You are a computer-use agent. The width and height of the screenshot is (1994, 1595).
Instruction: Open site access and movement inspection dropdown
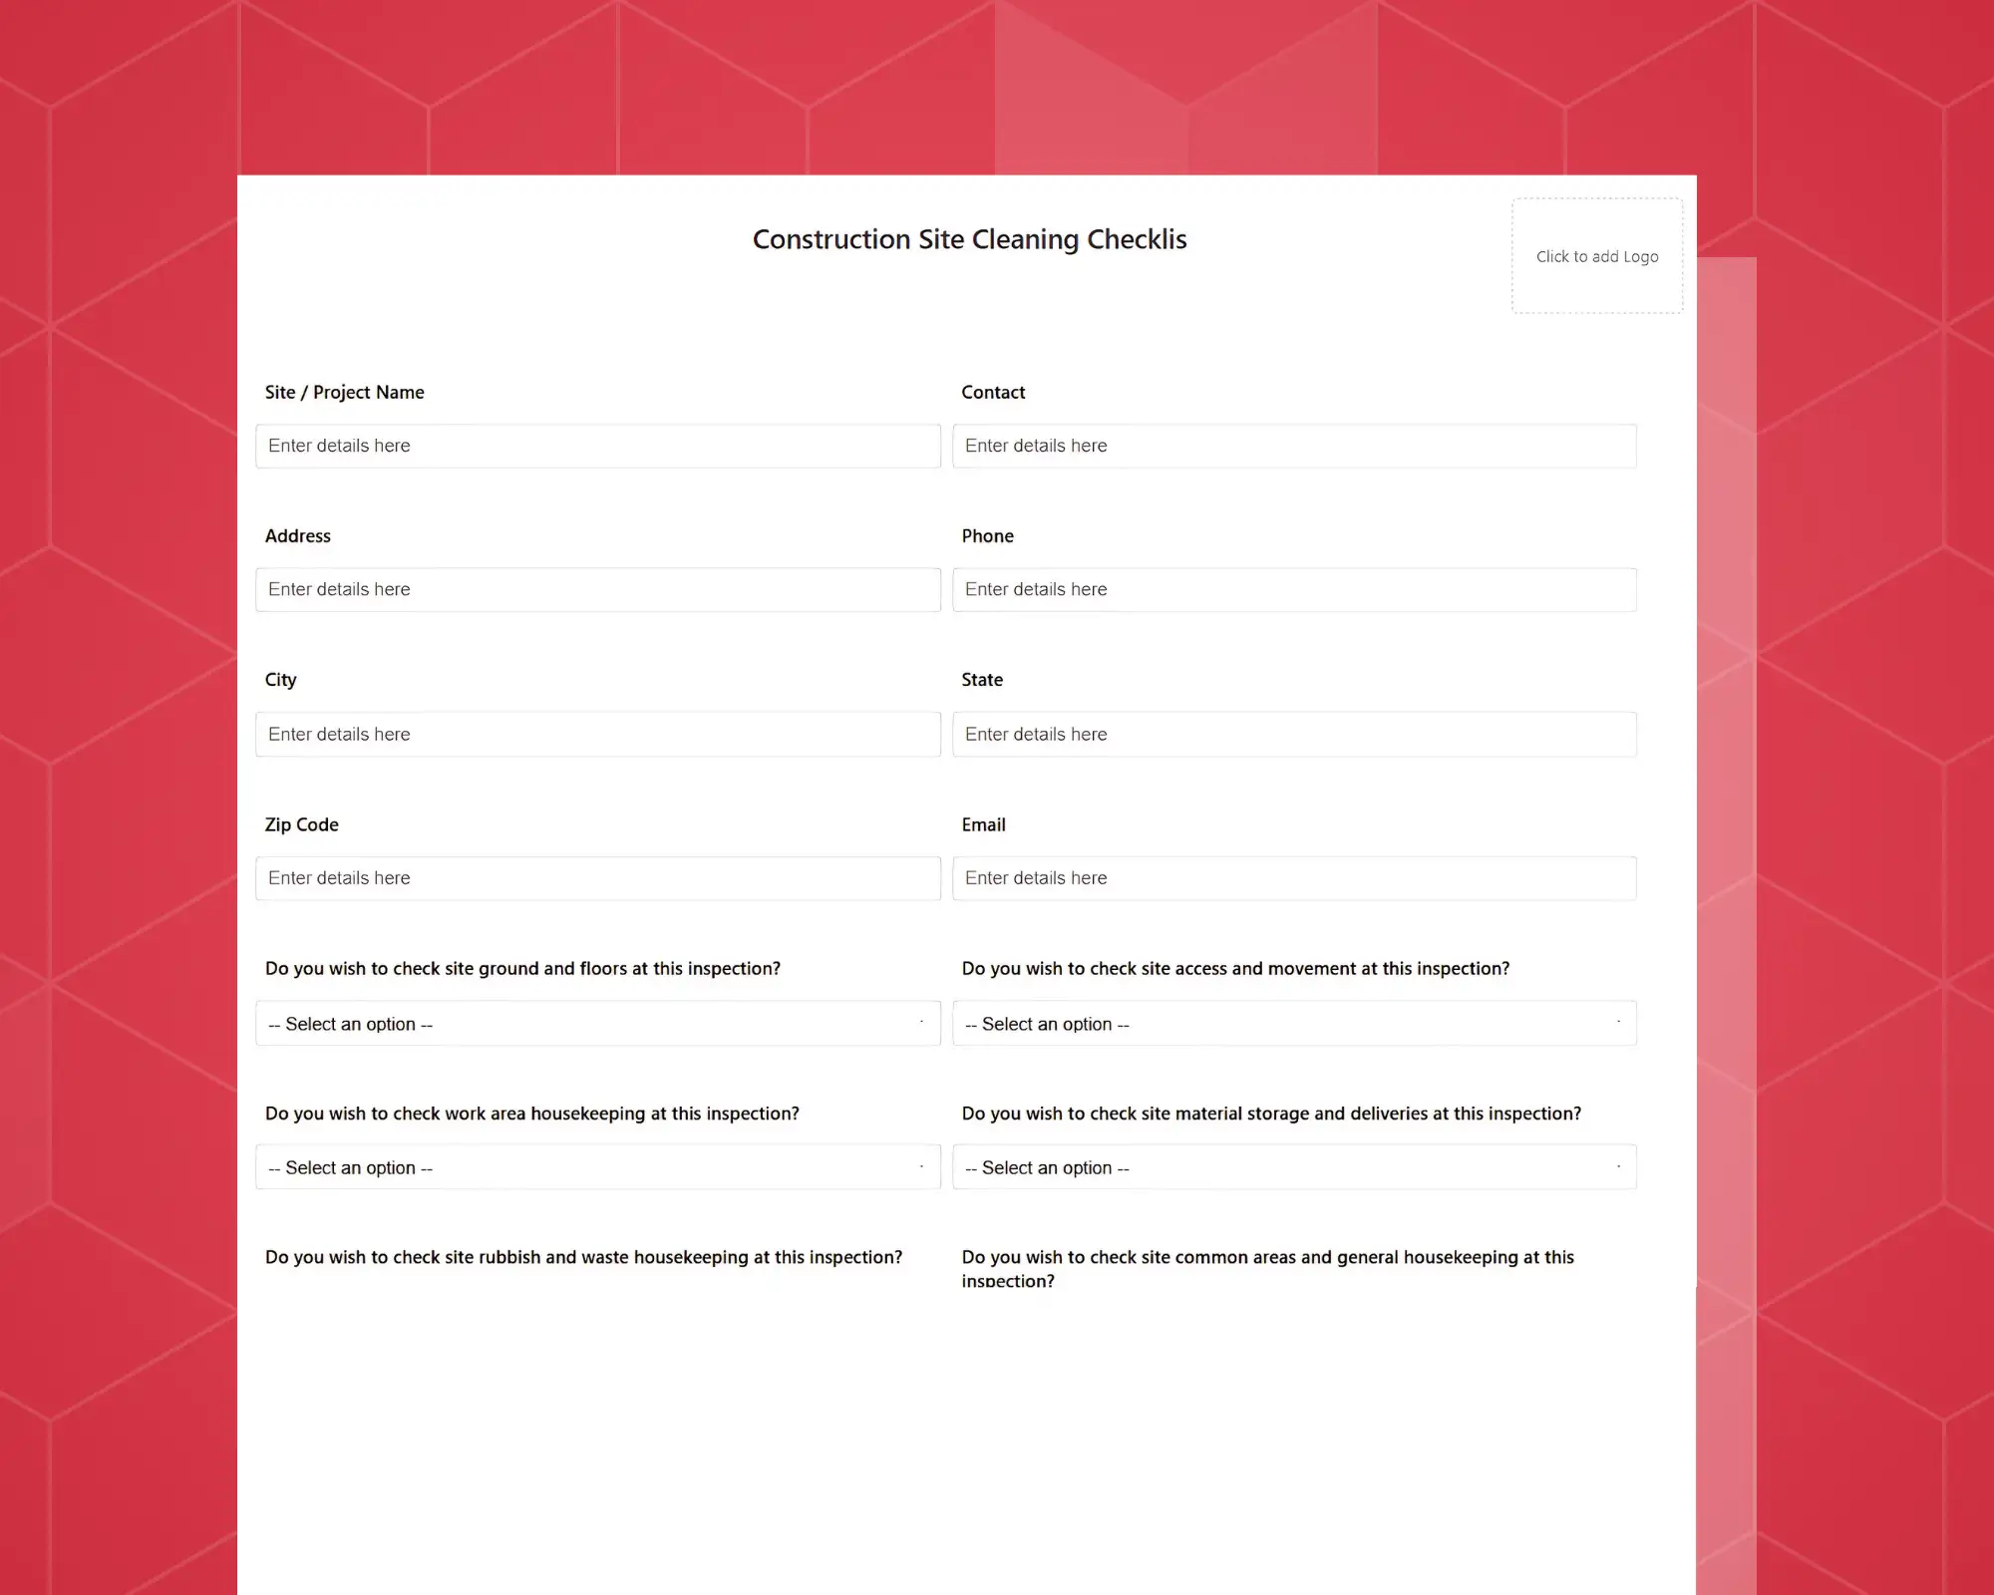point(1296,1022)
